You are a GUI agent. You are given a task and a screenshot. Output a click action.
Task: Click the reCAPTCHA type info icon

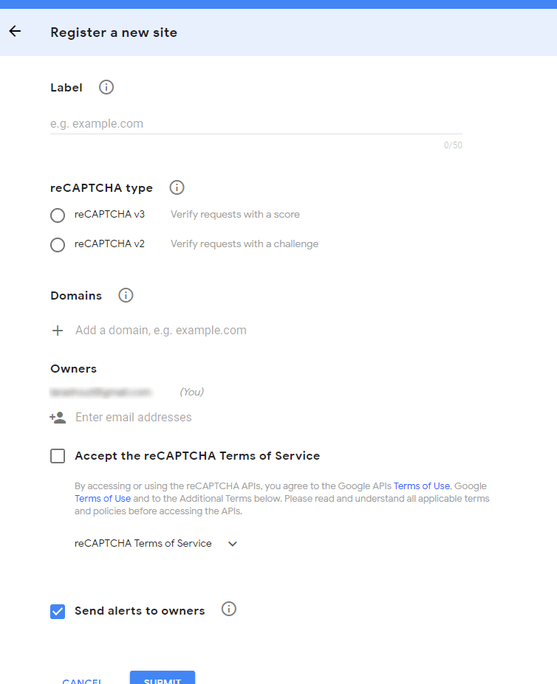tap(177, 187)
